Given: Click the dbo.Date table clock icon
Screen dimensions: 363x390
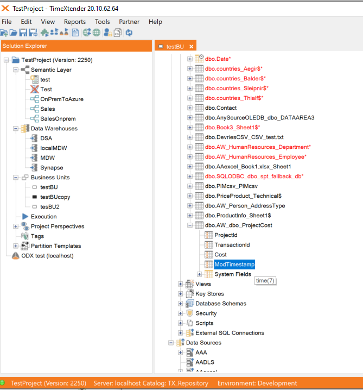Looking at the screenshot, I should [199, 59].
